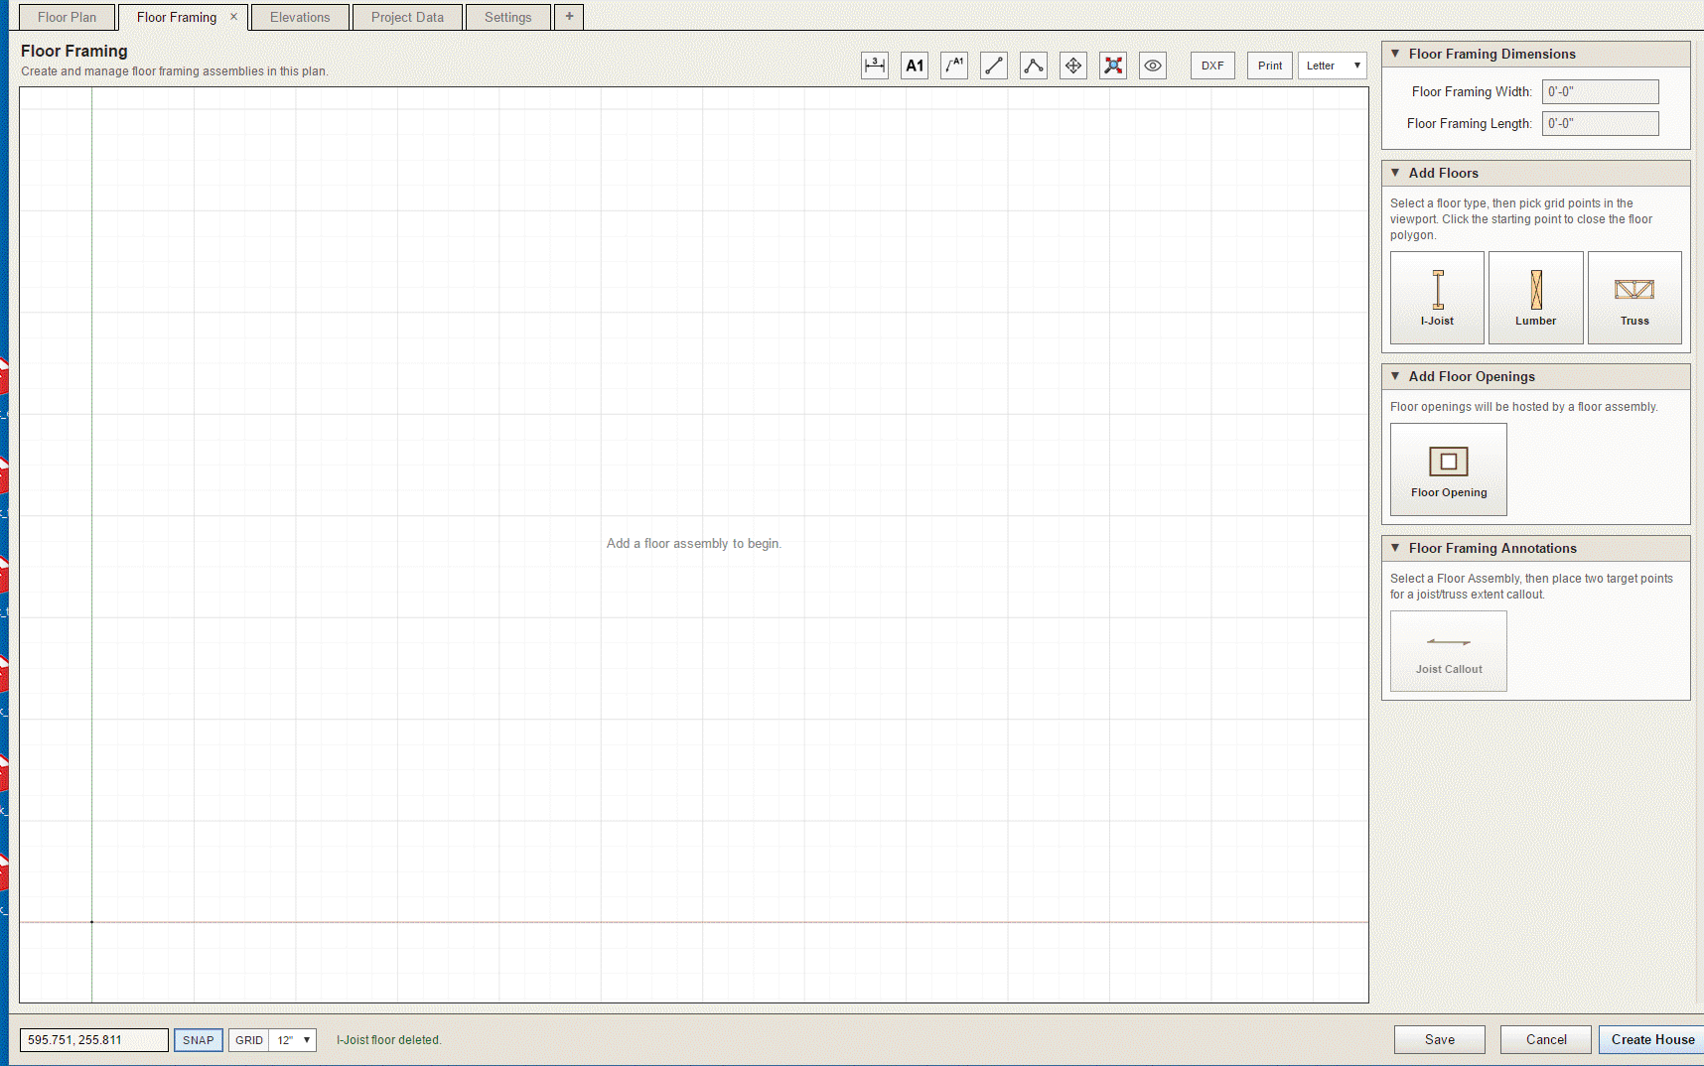
Task: Toggle the eye visibility icon
Action: pyautogui.click(x=1153, y=66)
